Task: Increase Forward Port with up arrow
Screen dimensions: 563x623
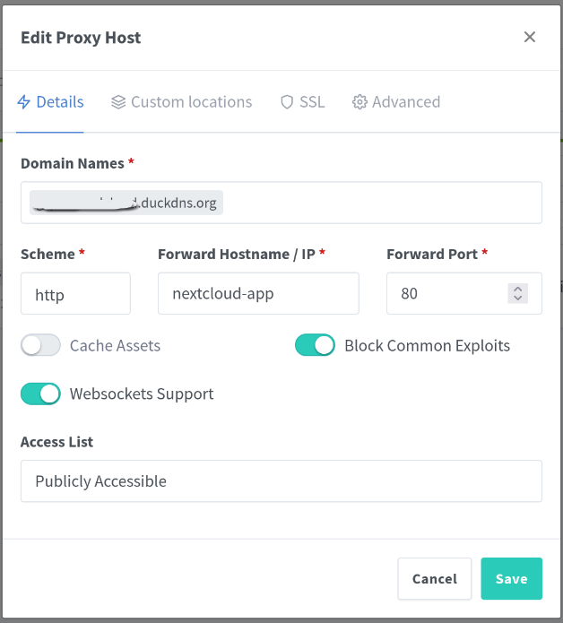Action: (x=517, y=289)
